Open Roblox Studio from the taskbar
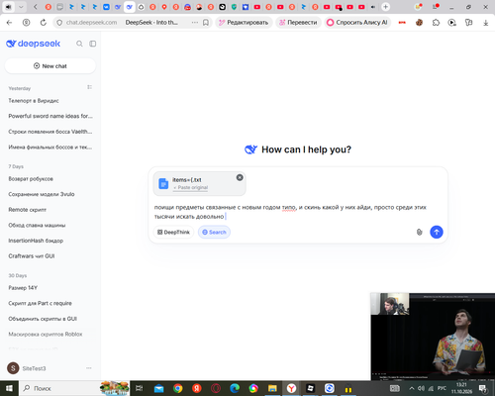 310,388
